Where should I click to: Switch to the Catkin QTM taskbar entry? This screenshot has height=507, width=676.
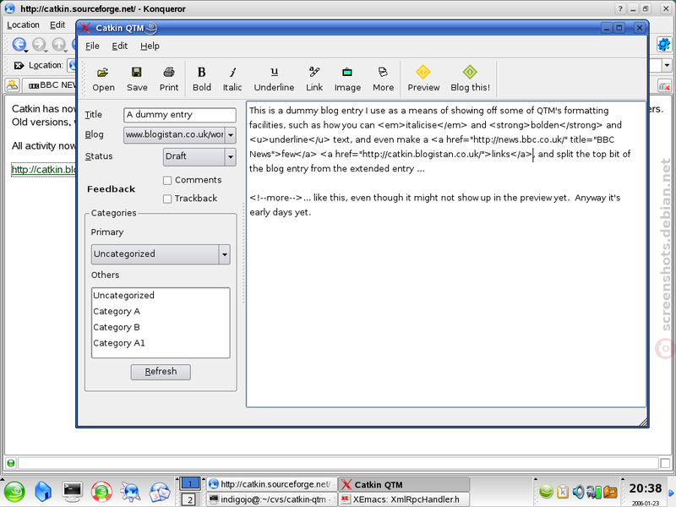[x=404, y=484]
